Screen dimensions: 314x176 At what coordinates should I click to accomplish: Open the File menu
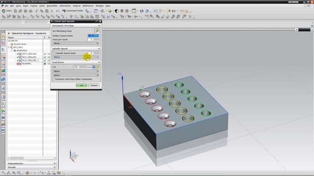(x=6, y=6)
